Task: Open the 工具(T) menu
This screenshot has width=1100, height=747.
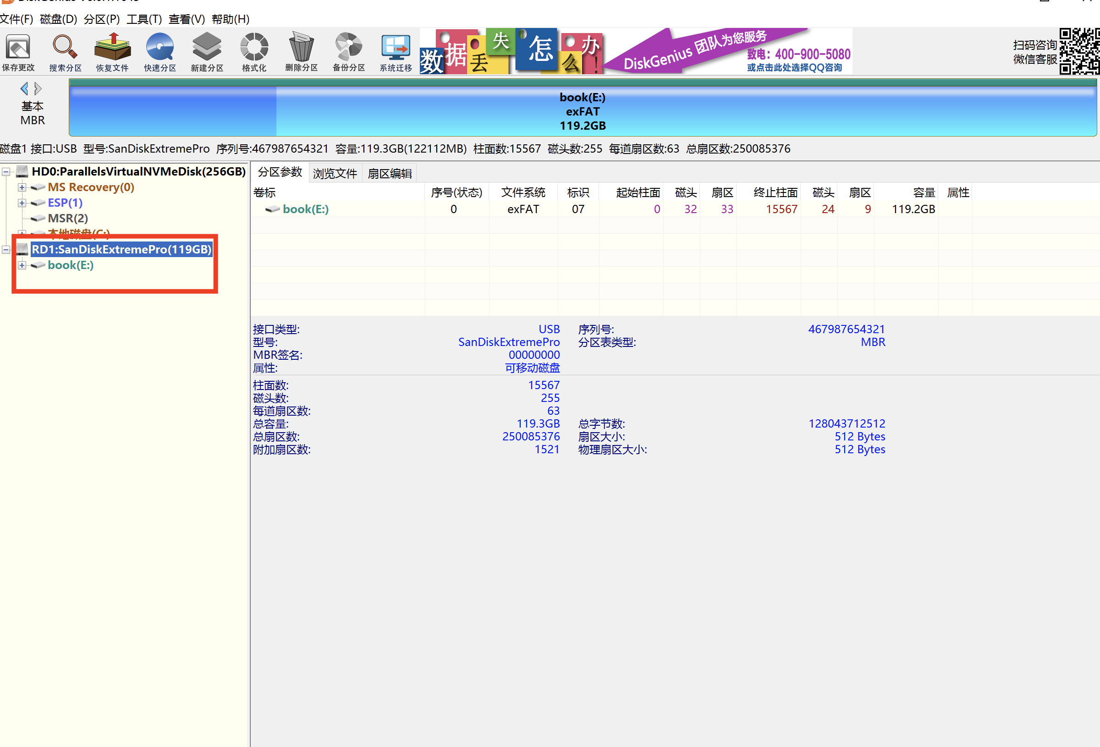Action: tap(144, 19)
